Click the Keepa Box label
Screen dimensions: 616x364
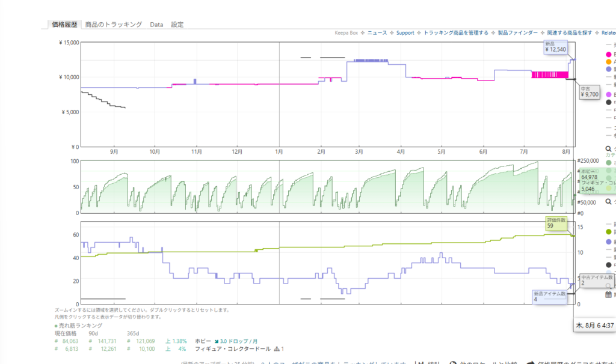click(x=346, y=33)
